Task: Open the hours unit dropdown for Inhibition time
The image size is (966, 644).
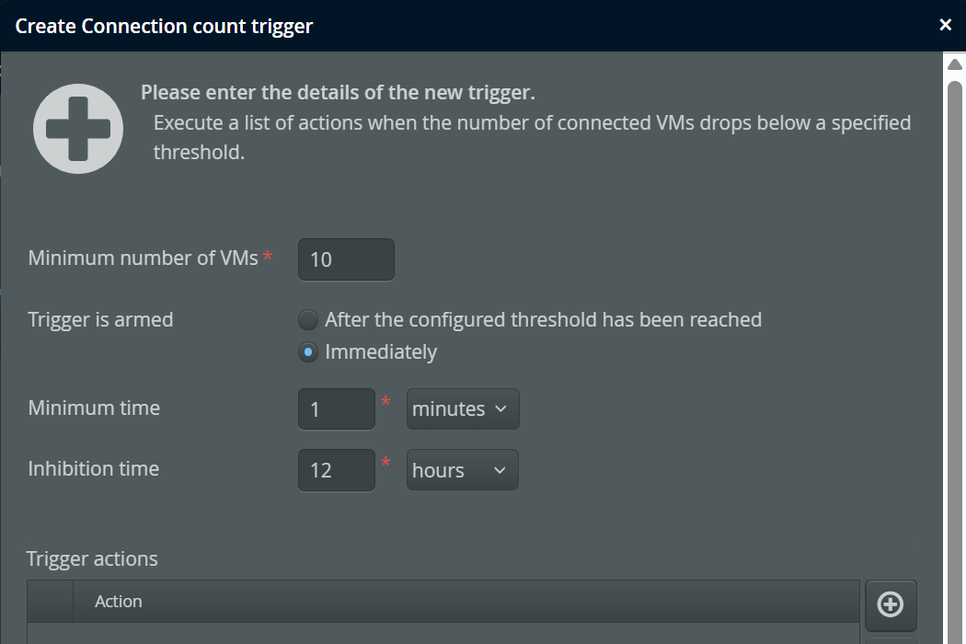Action: (462, 470)
